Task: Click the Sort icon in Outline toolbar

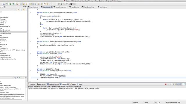Action: tap(15, 77)
